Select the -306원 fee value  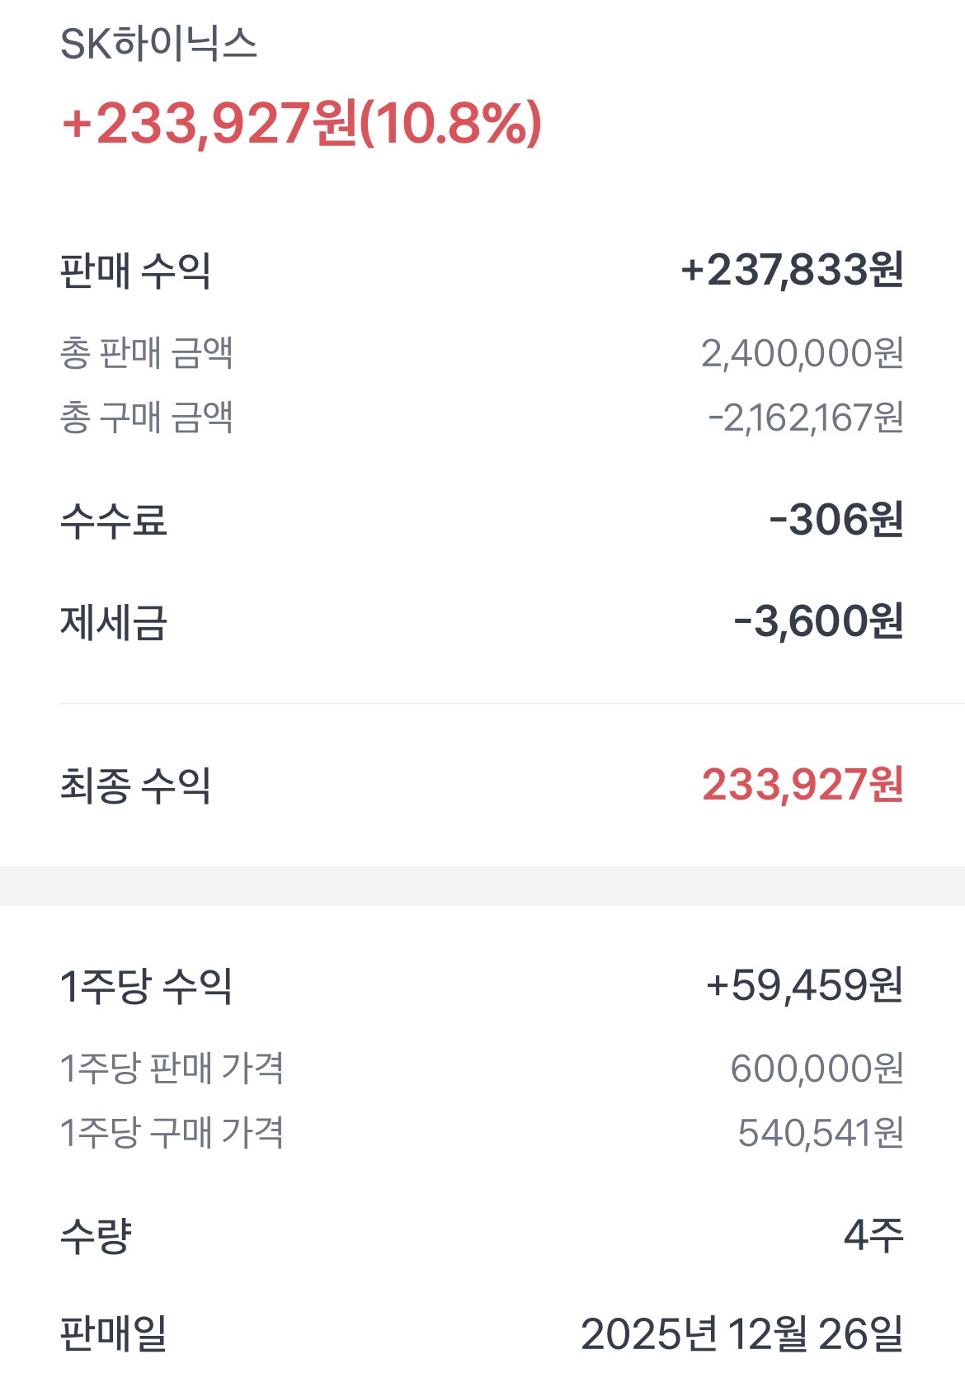[836, 520]
